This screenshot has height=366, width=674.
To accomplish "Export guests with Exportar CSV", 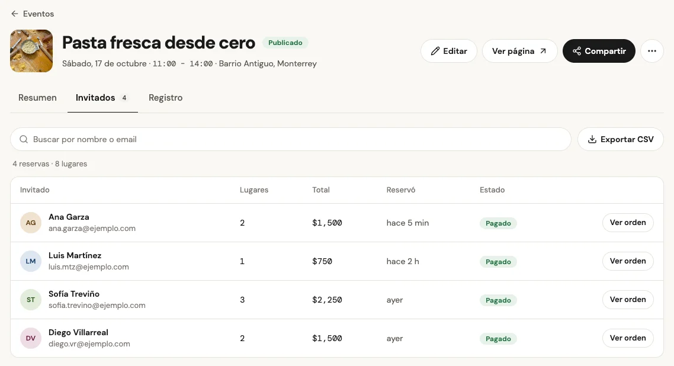I will click(620, 139).
